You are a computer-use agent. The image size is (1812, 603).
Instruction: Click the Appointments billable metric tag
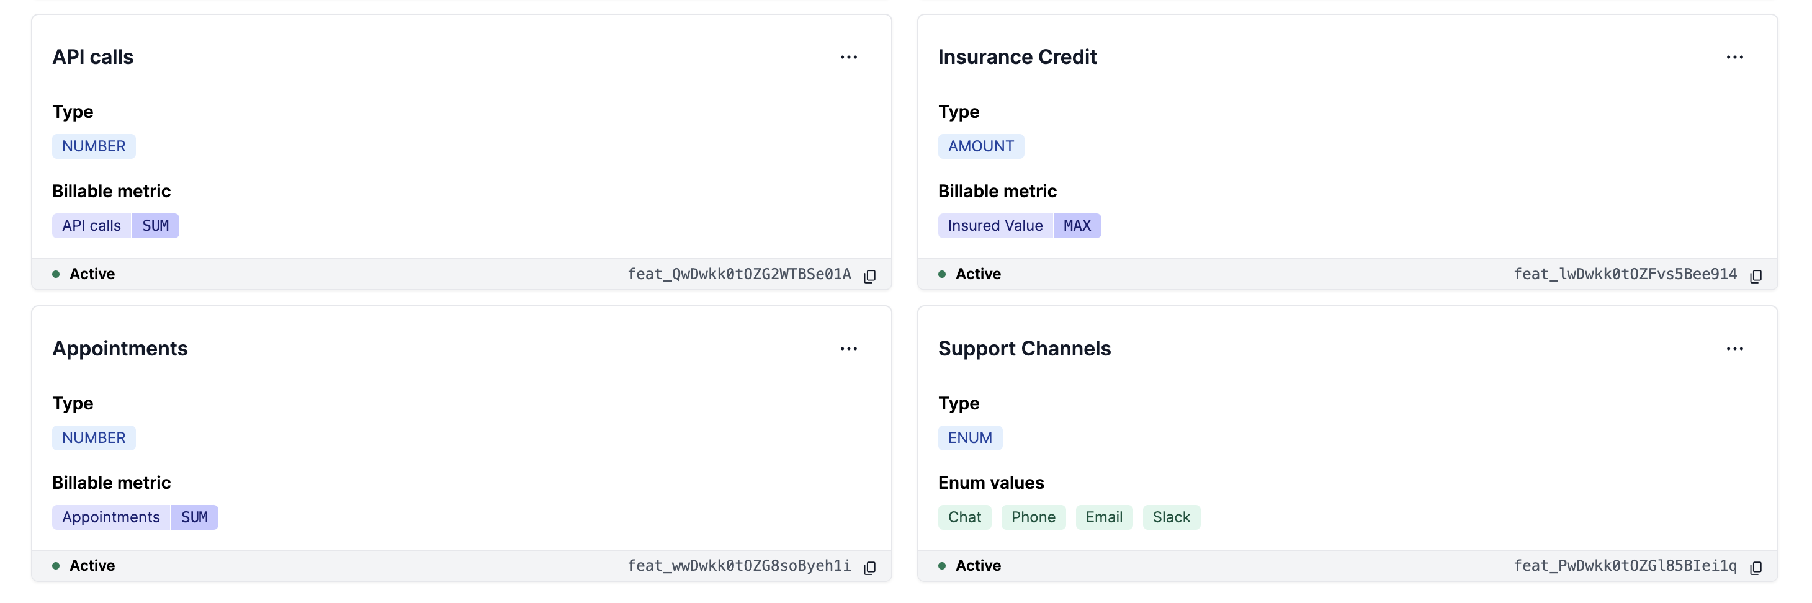point(110,517)
